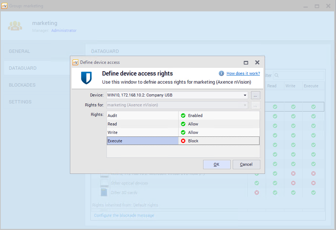Toggle the Read Allow status icon
This screenshot has width=336, height=230.
pyautogui.click(x=183, y=124)
